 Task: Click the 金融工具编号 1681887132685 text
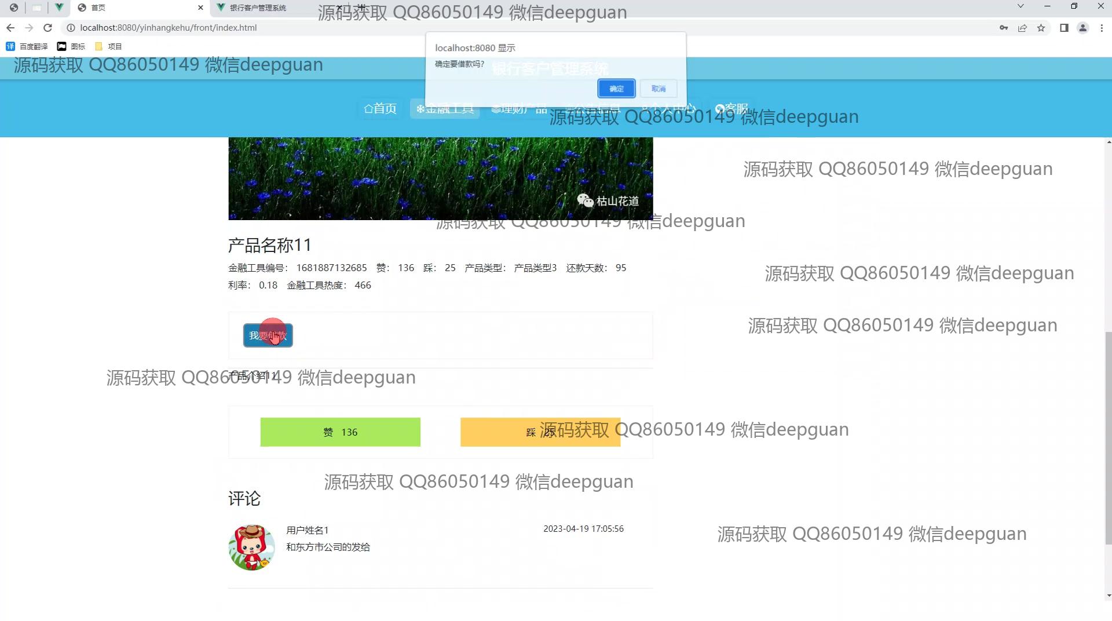point(297,268)
